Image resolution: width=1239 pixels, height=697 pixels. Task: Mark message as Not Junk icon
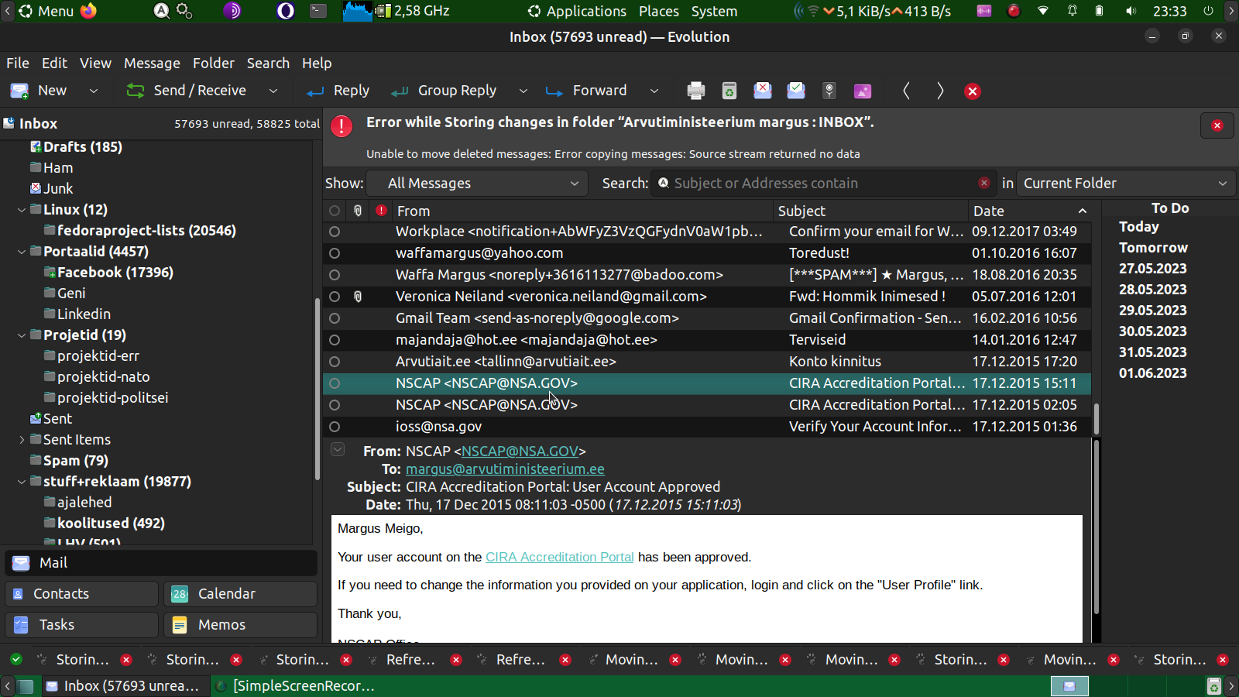(x=795, y=91)
